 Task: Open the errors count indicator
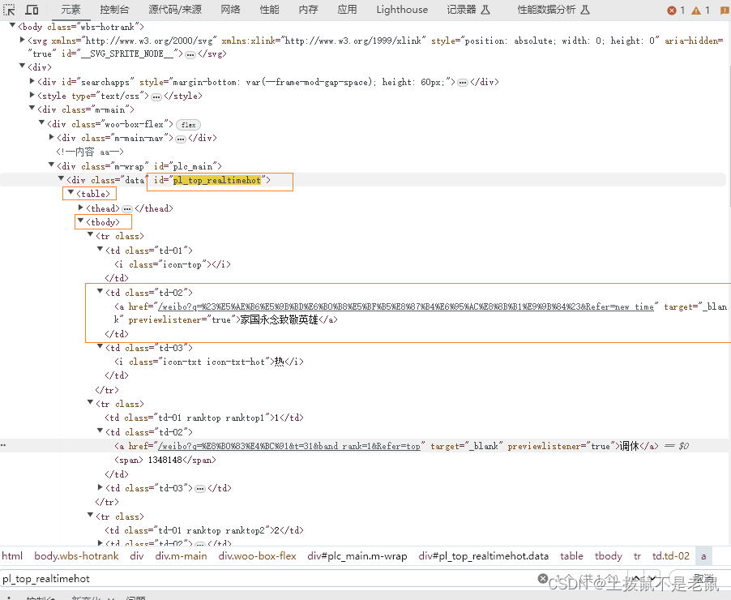click(676, 11)
